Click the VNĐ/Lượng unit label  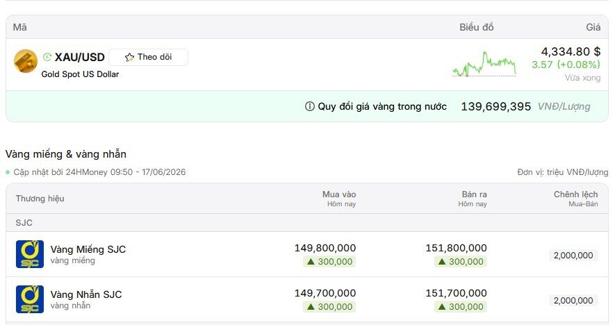tap(564, 107)
